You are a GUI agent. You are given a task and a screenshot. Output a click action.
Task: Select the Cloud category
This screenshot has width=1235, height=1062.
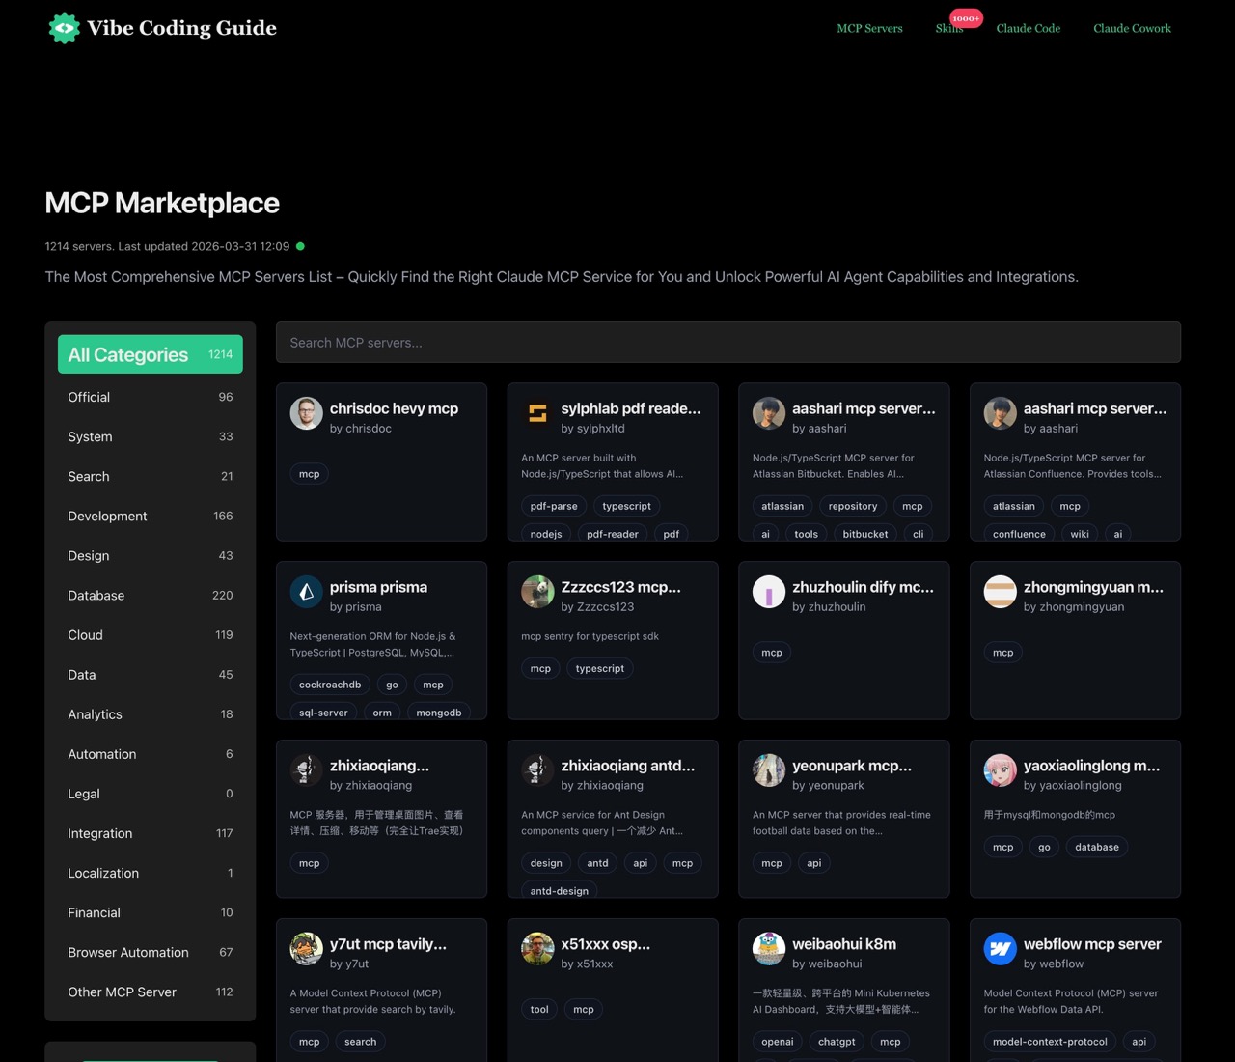point(151,635)
